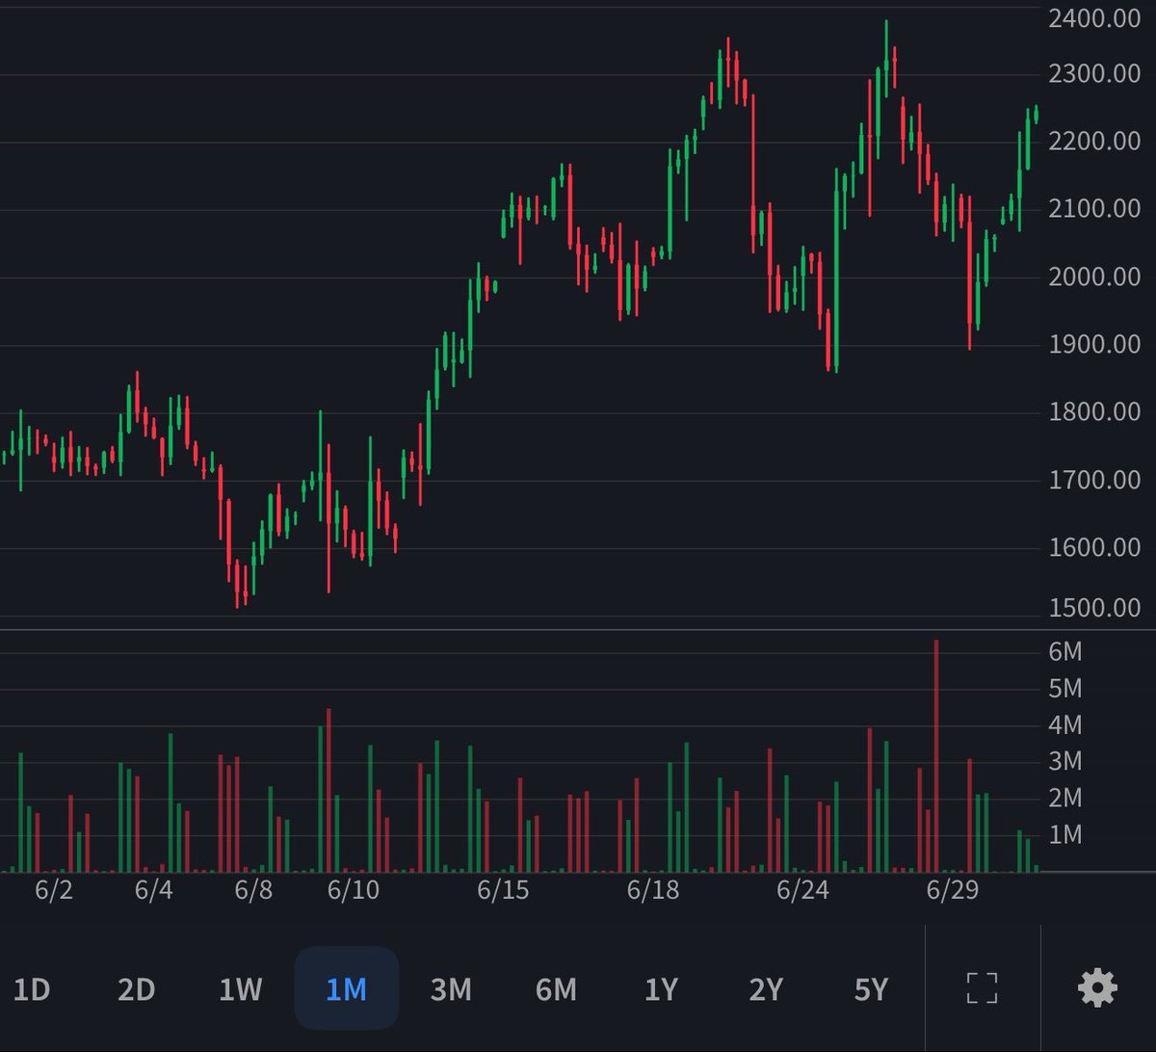The width and height of the screenshot is (1156, 1052).
Task: Select the 1D time range
Action: (32, 989)
